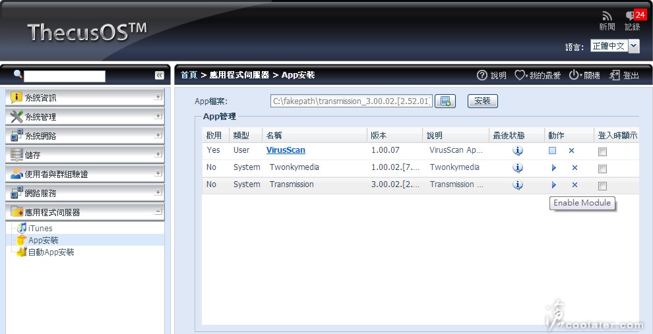Expand the 儲存 section plus button
This screenshot has height=334, width=653.
[x=158, y=154]
